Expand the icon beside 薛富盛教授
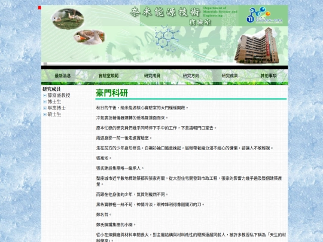 click(x=45, y=96)
